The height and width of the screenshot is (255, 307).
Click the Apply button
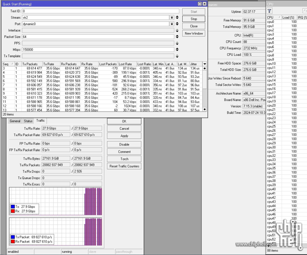[x=124, y=136]
